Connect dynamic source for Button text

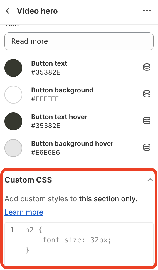pyautogui.click(x=147, y=67)
